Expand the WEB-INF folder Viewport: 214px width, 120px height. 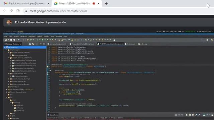coord(13,105)
